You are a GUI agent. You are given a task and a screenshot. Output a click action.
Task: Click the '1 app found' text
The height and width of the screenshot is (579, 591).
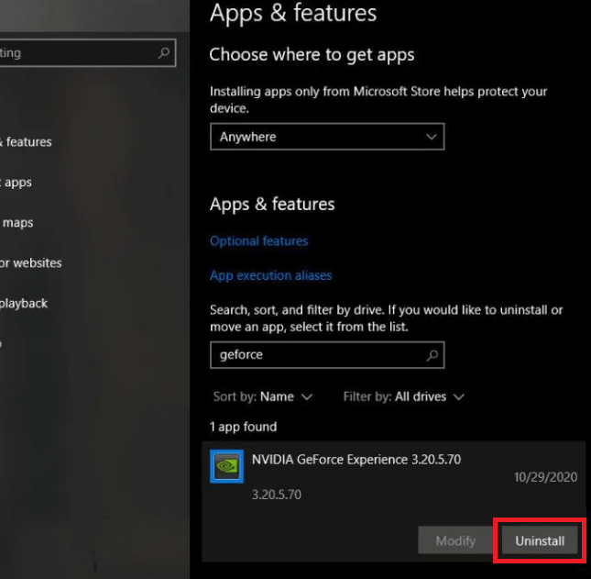(243, 427)
